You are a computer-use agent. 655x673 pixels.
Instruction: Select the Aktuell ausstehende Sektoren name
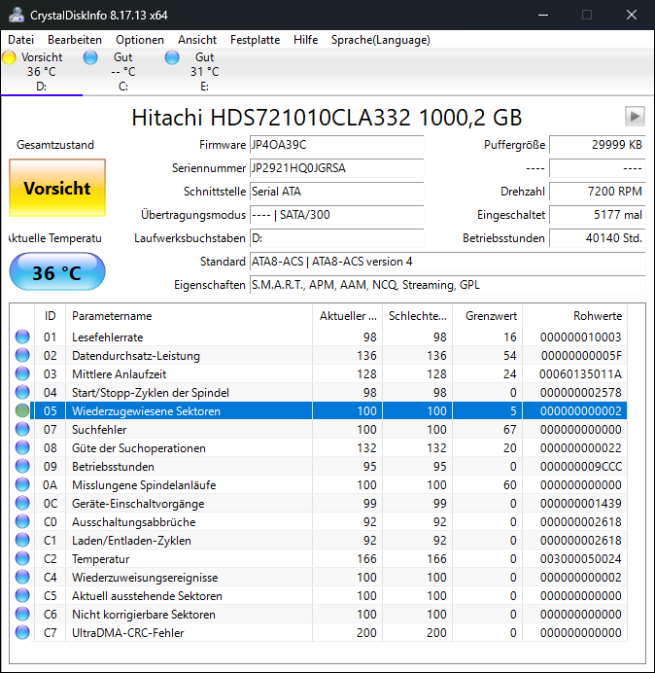pyautogui.click(x=147, y=596)
